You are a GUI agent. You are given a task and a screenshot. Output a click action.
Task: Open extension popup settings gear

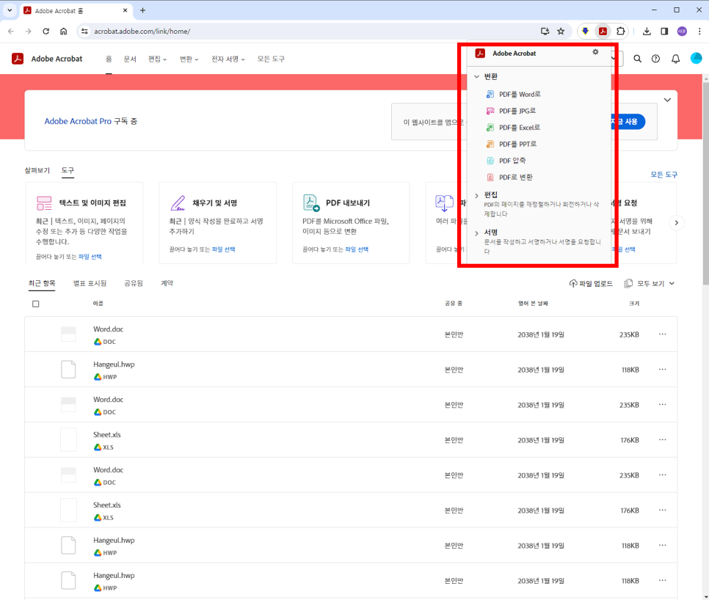[x=595, y=52]
